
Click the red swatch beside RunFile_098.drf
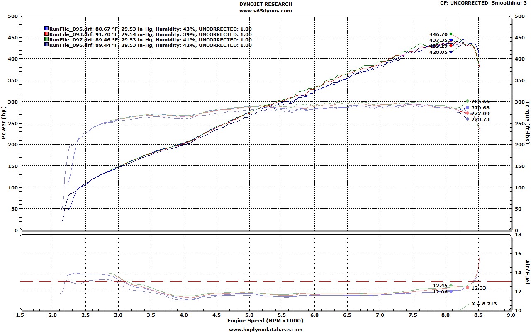46,34
